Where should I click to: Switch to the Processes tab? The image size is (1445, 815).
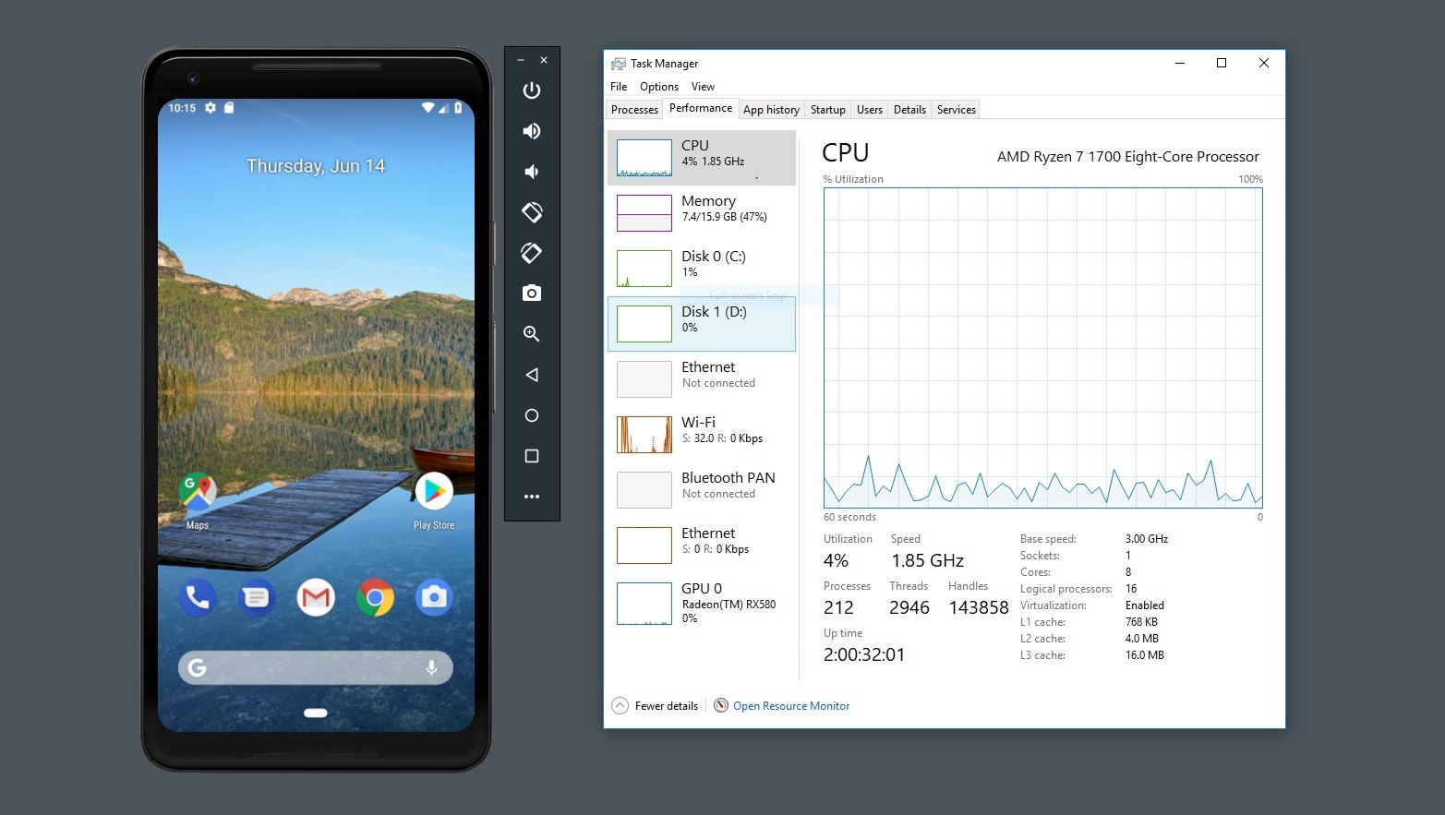[x=634, y=110]
